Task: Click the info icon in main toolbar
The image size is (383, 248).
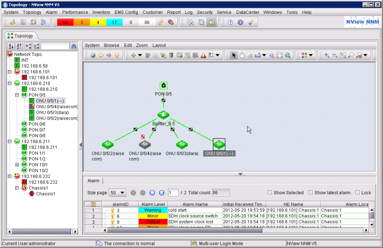Action: (x=240, y=22)
